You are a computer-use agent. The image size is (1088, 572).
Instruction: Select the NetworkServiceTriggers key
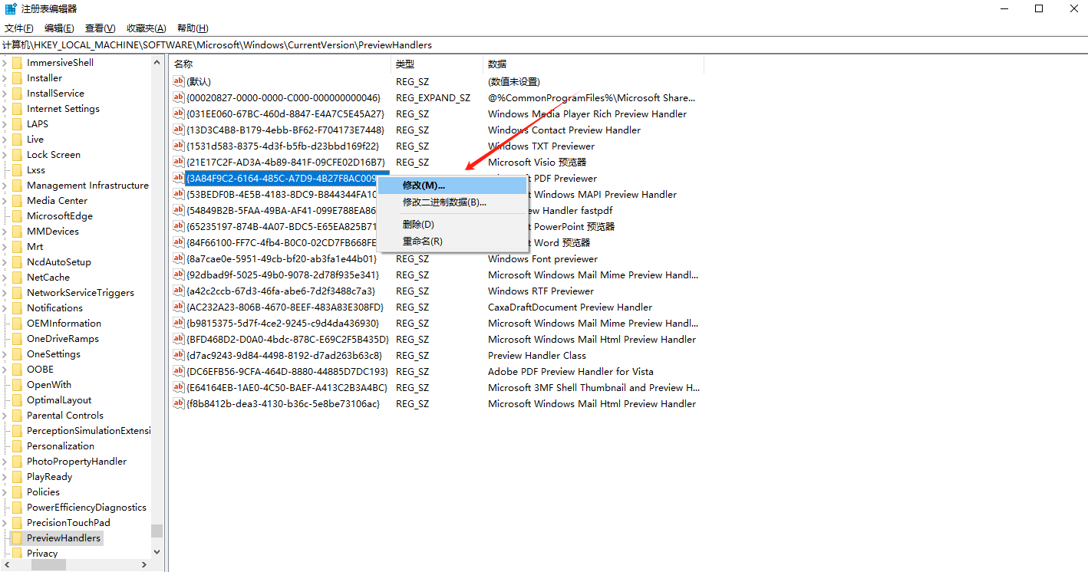81,293
